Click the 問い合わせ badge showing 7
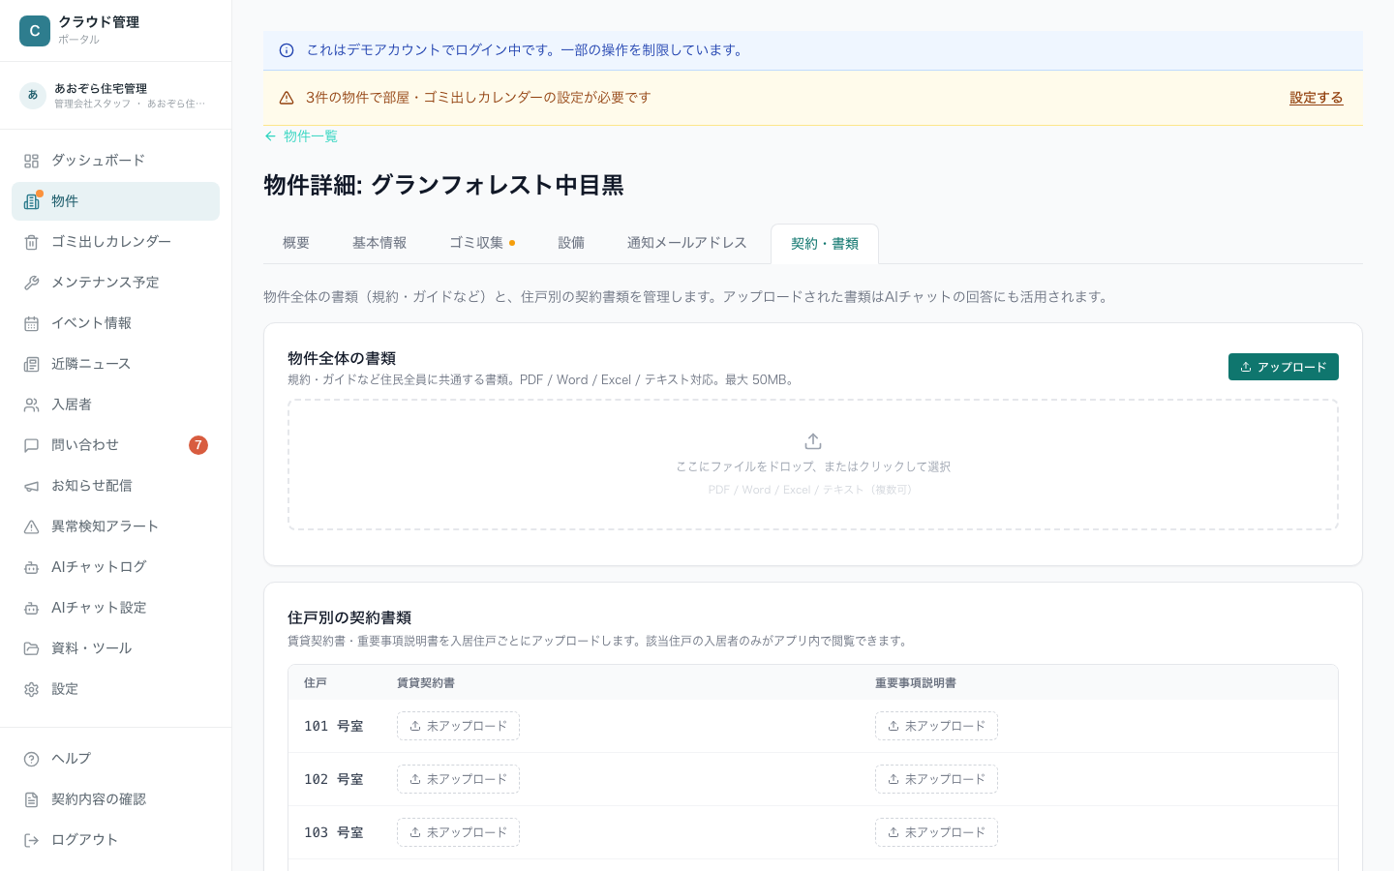Image resolution: width=1394 pixels, height=871 pixels. click(198, 445)
